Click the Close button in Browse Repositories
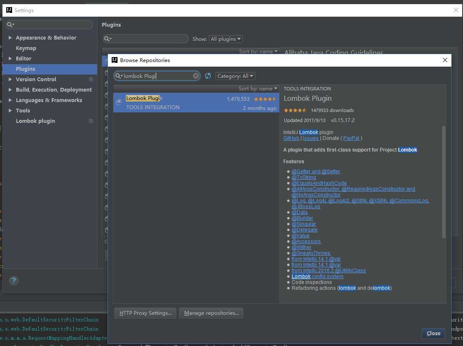The image size is (463, 346). tap(433, 334)
